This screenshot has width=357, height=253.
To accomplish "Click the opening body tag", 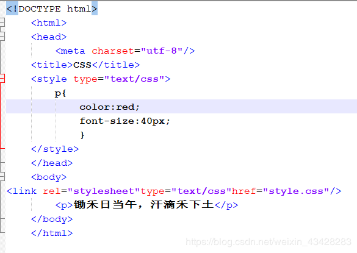I will (x=49, y=177).
